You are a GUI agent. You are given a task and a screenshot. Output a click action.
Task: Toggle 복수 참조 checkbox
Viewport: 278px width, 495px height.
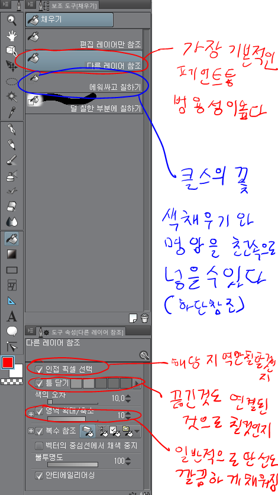[39, 431]
